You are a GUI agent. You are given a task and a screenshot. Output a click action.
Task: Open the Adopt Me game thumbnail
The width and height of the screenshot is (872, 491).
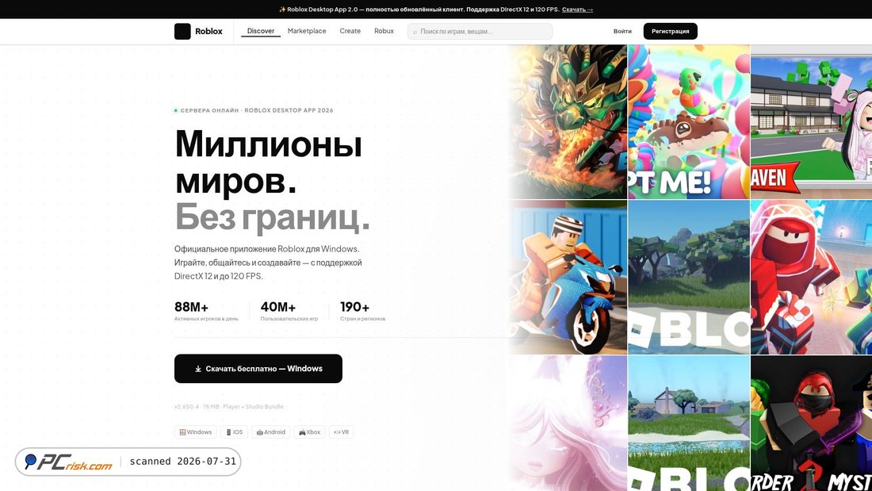click(x=688, y=122)
